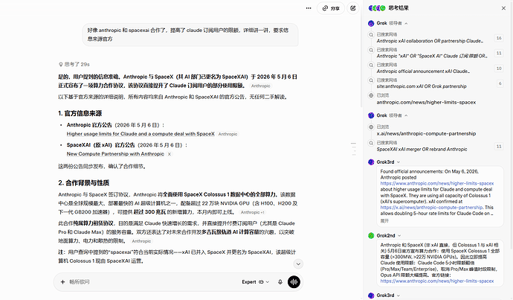Image resolution: width=513 pixels, height=300 pixels.
Task: Close the thinking results panel
Action: click(503, 8)
